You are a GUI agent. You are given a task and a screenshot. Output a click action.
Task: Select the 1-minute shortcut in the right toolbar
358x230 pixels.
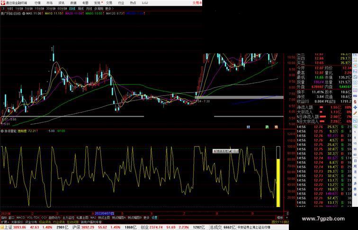point(355,132)
